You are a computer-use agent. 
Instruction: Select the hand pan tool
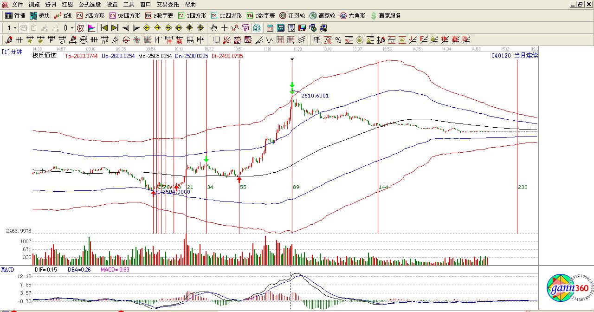214,28
